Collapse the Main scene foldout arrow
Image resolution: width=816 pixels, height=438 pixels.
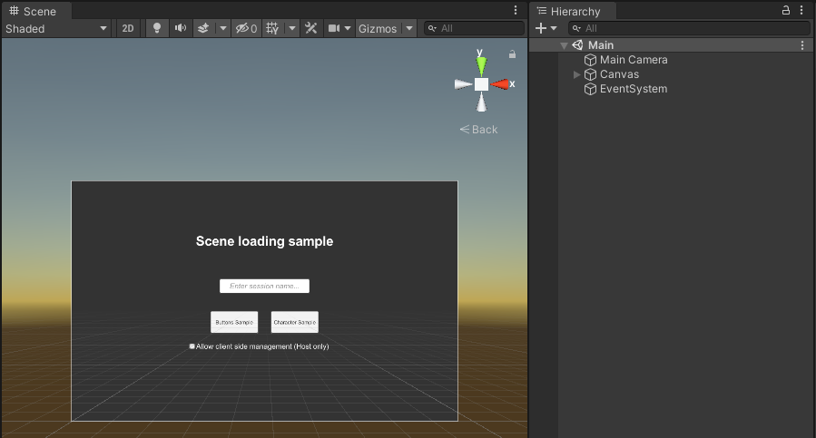tap(564, 45)
